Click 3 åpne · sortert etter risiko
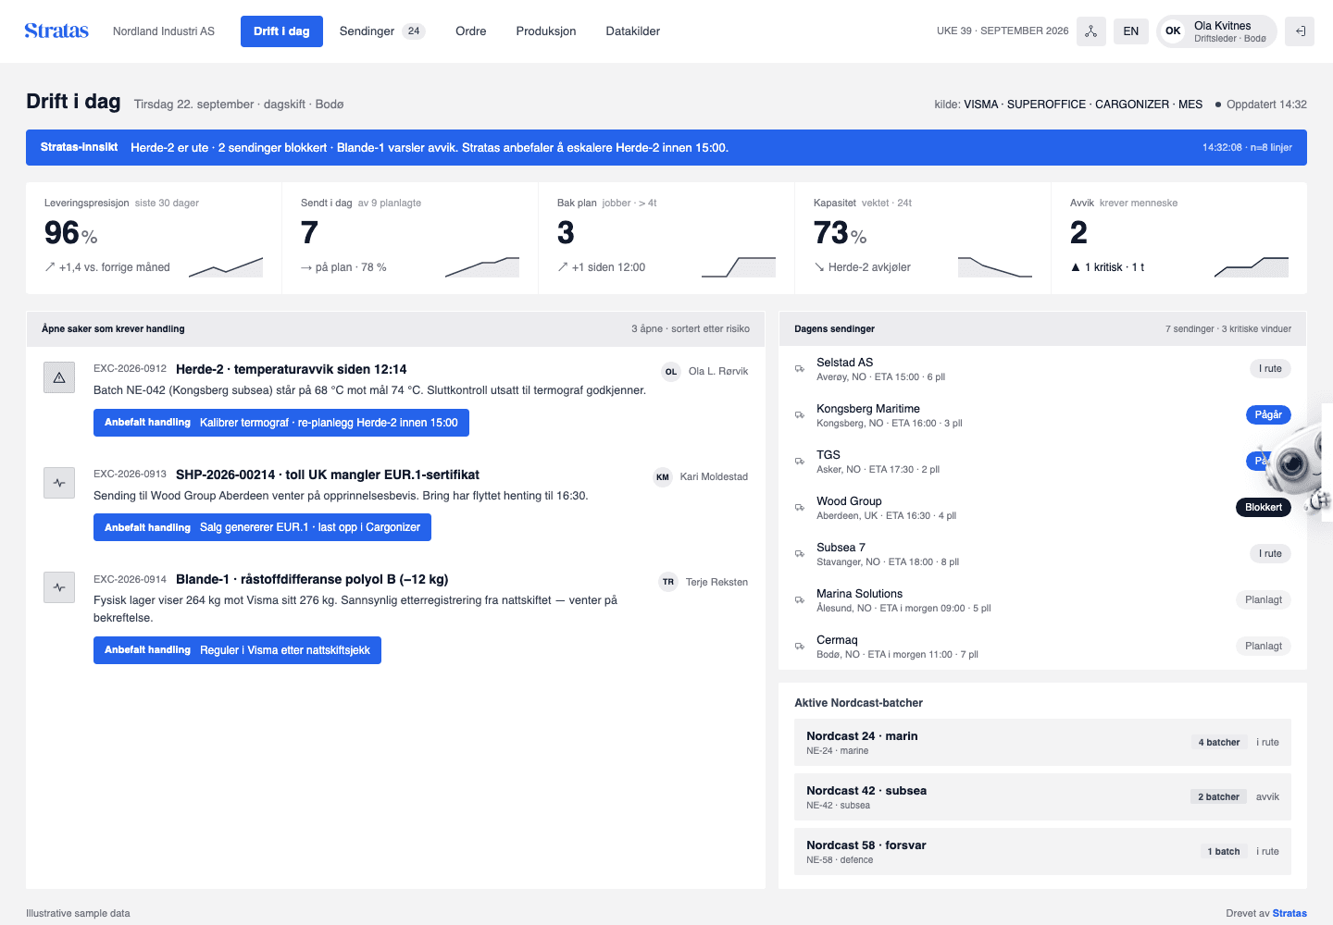Screen dimensions: 1333x925 coord(691,328)
